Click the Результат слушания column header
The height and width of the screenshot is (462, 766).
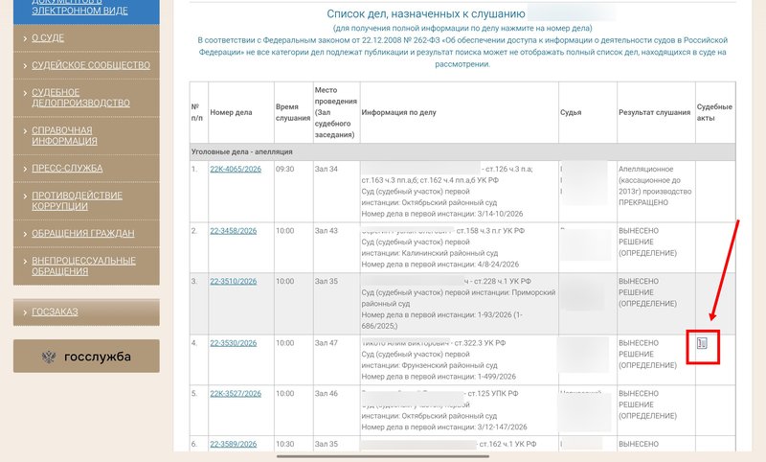coord(655,112)
